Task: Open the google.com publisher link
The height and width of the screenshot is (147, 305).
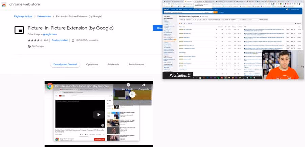Action: (50, 34)
